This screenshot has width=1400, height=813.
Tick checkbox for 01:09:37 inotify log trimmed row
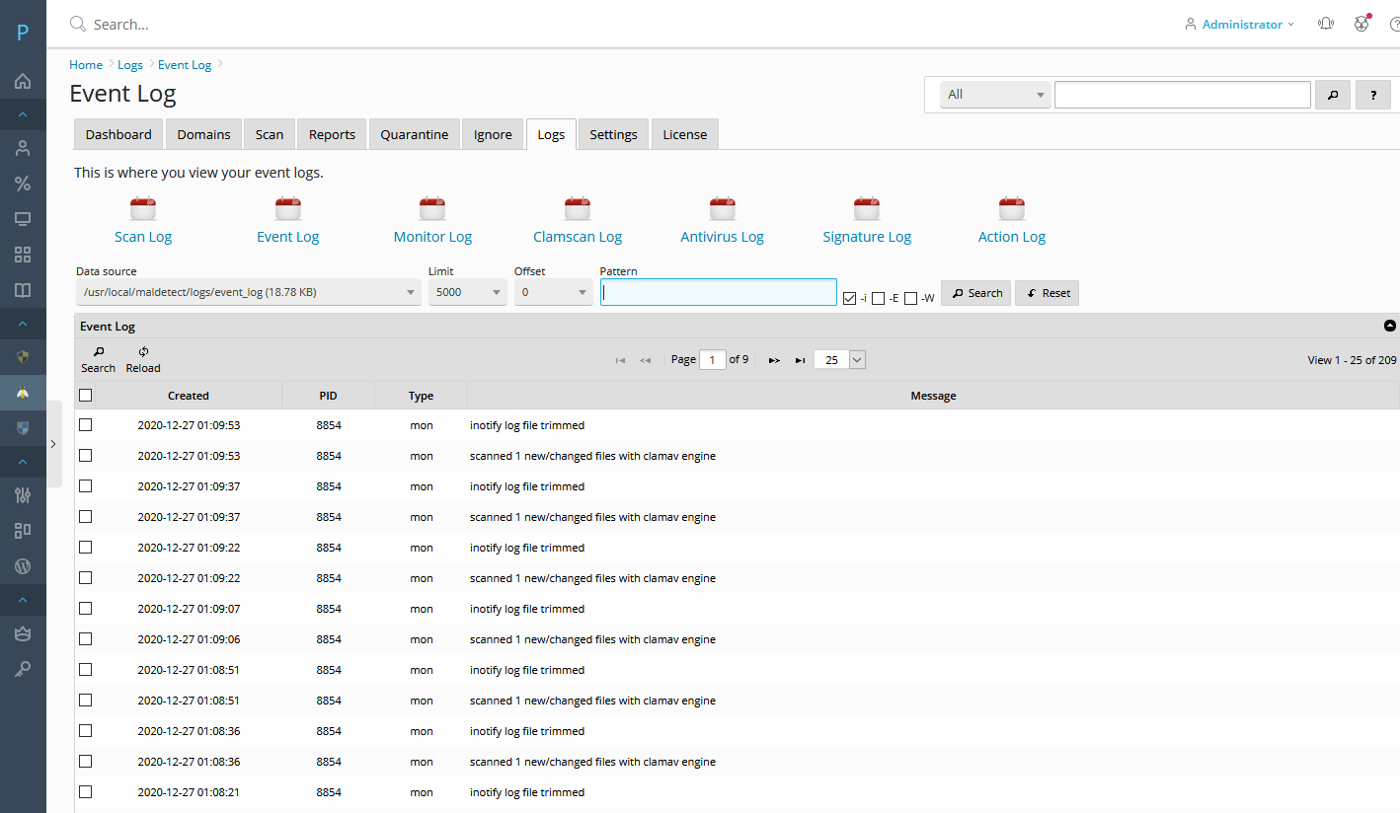(x=86, y=485)
